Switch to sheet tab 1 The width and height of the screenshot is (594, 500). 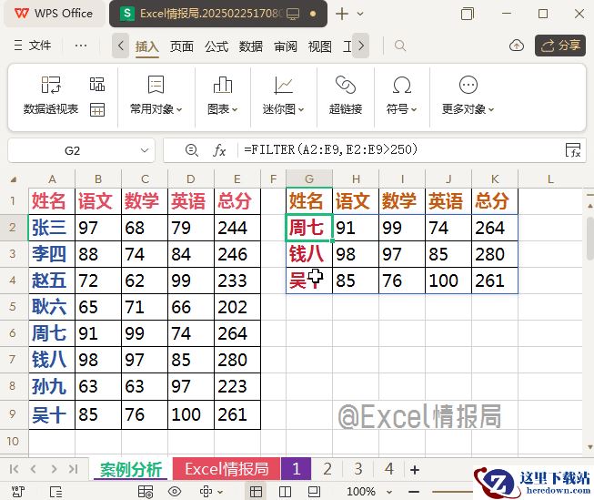coord(296,469)
